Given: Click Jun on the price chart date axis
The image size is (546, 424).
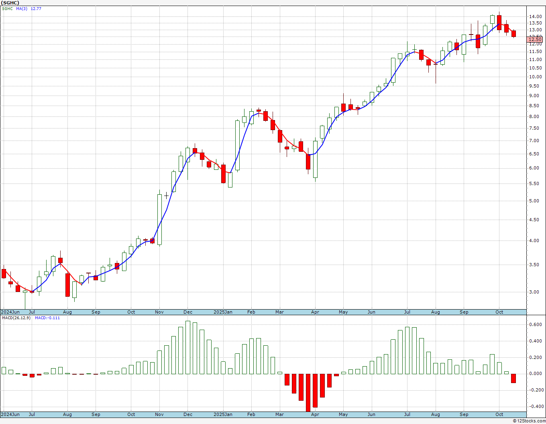Looking at the screenshot, I should [371, 312].
